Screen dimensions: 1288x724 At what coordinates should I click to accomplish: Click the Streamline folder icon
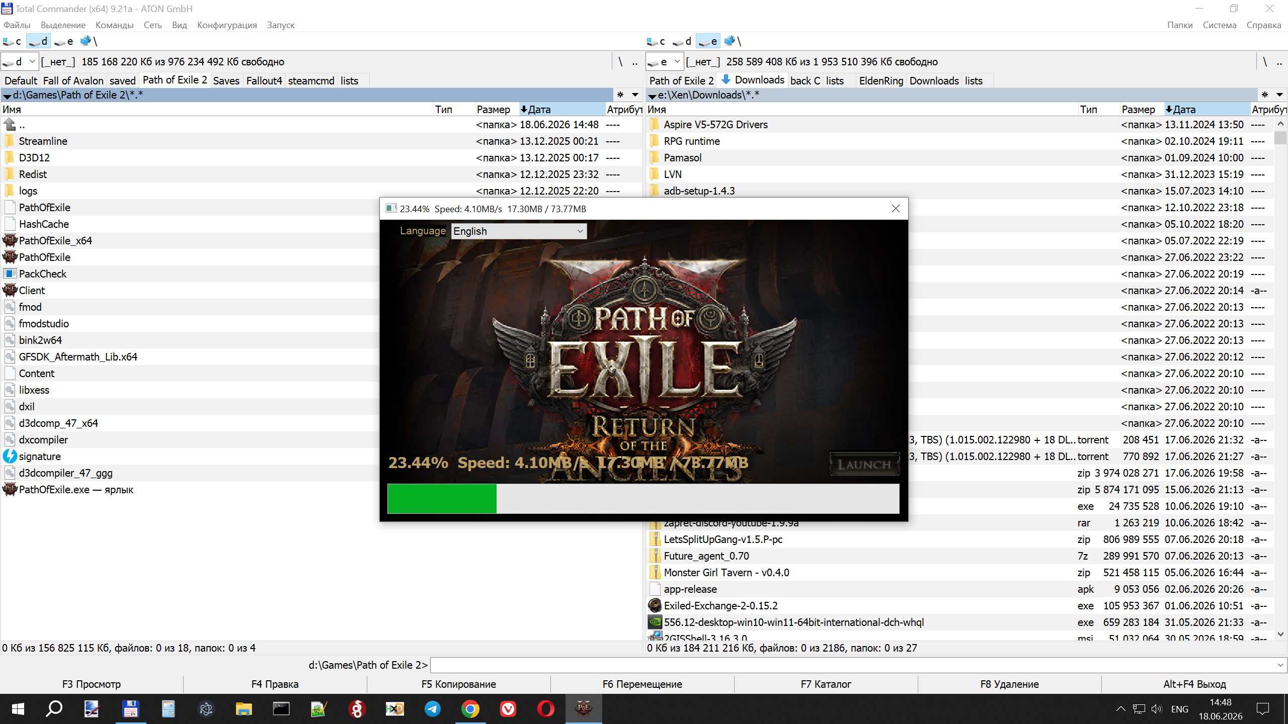click(x=10, y=141)
